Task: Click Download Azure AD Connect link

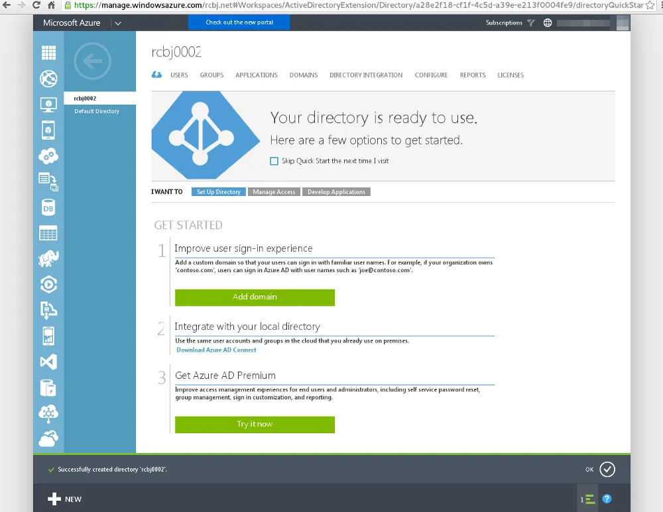Action: [x=216, y=350]
